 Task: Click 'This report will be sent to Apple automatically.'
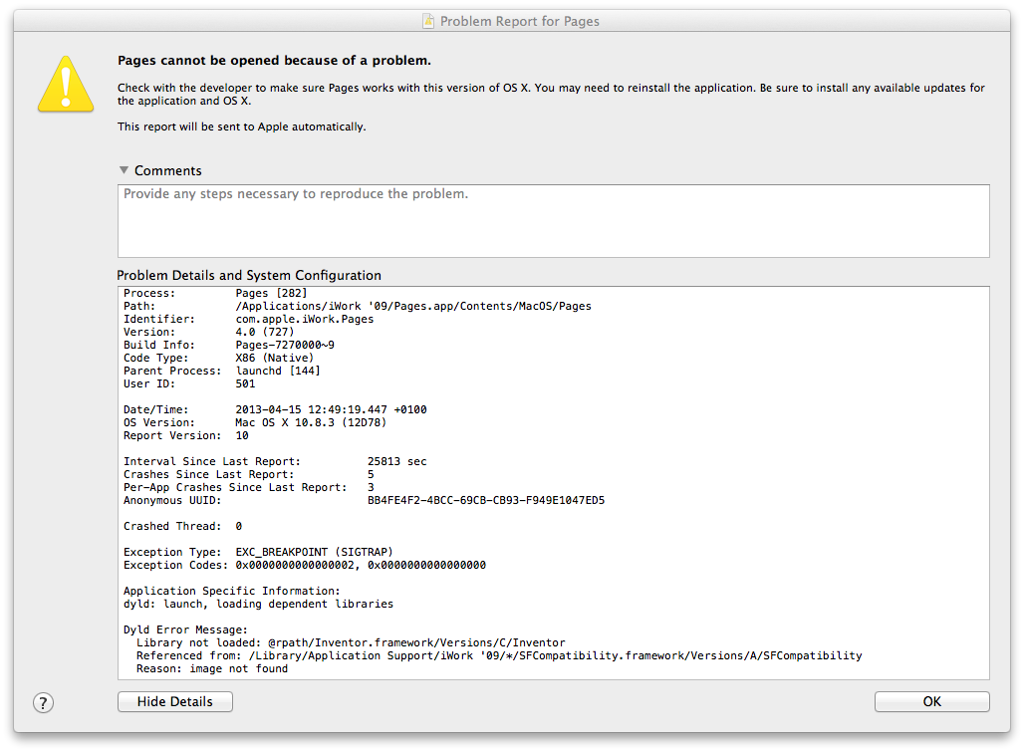[x=242, y=126]
